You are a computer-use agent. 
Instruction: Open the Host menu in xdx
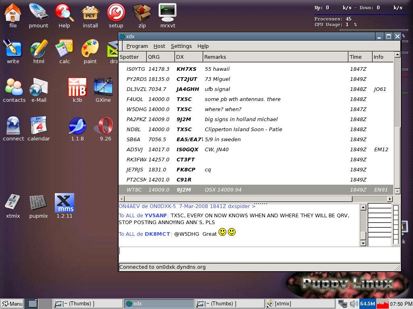click(x=159, y=46)
